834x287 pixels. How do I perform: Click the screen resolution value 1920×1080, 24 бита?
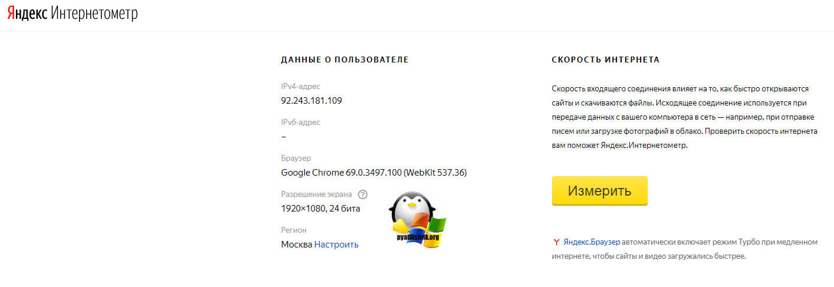[321, 208]
